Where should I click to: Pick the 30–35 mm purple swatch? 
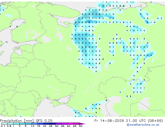point(58,124)
